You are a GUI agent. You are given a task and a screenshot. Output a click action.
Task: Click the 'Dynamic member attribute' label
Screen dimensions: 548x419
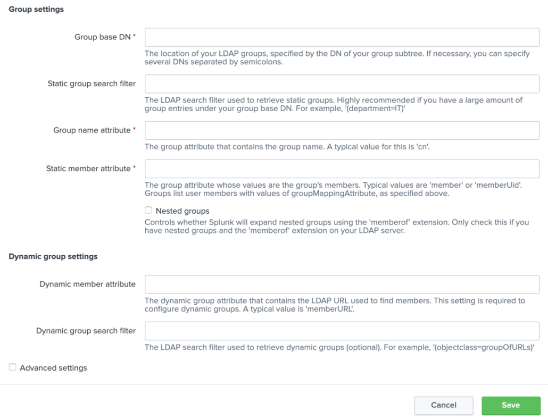click(x=87, y=284)
